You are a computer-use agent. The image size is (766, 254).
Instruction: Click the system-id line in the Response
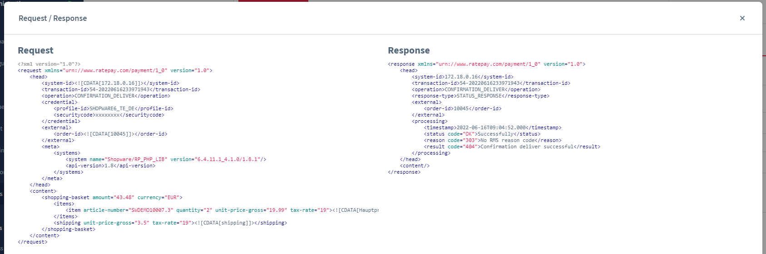pos(462,77)
